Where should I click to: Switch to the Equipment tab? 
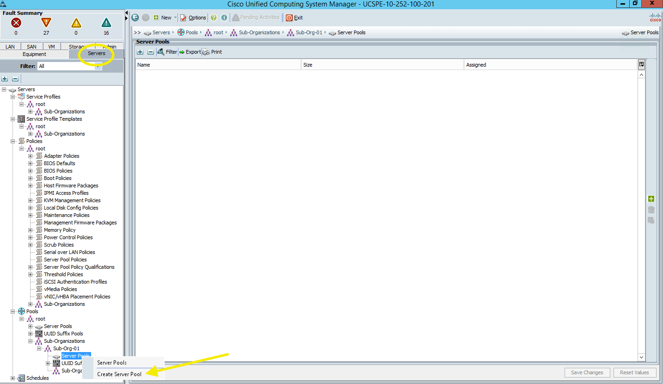click(x=34, y=54)
